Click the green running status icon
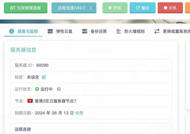Viewport: 190px width, 134px height. 37,89
